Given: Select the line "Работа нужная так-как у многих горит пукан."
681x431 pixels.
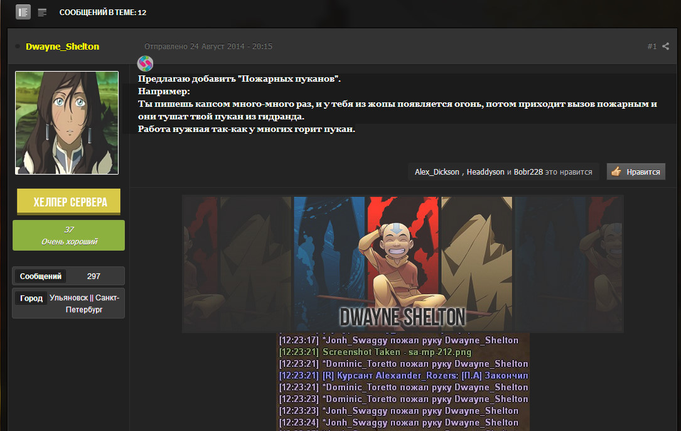Looking at the screenshot, I should (246, 129).
